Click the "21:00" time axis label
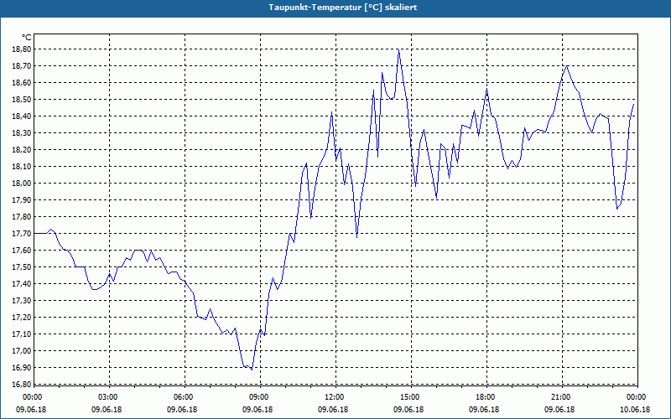The image size is (671, 419). tap(562, 397)
